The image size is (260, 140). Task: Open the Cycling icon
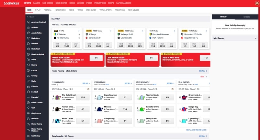pyautogui.click(x=28, y=76)
